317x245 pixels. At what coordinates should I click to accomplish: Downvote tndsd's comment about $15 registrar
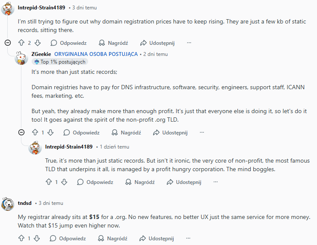(37, 239)
